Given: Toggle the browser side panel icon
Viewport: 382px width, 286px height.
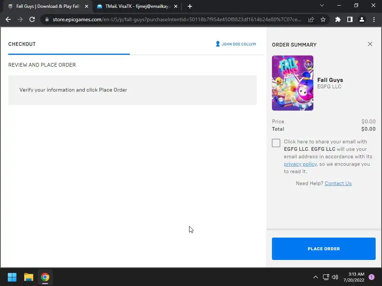Looking at the screenshot, I should [350, 19].
